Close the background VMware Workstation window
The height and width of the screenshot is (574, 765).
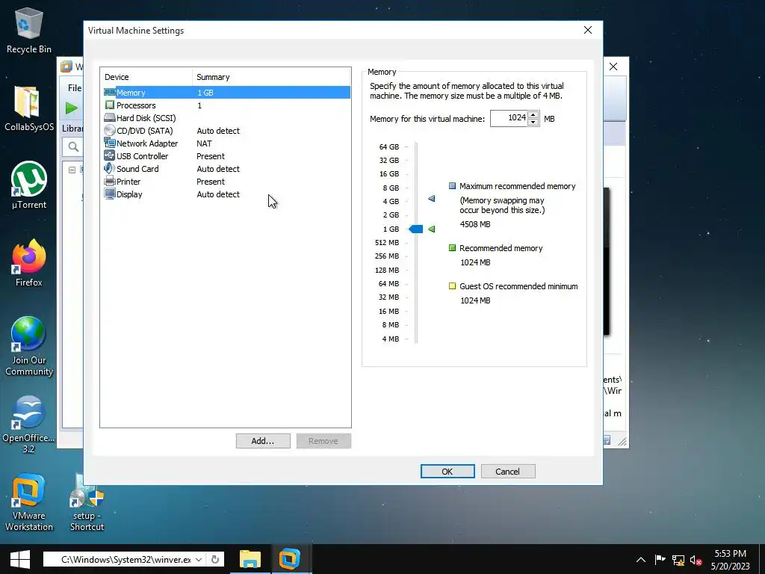coord(613,67)
